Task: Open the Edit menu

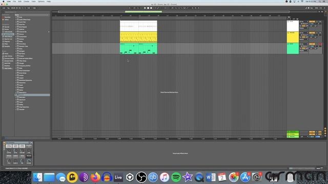Action: [19, 1]
